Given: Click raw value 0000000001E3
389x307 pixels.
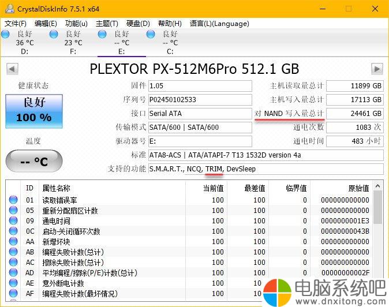Looking at the screenshot, I should [345, 220].
